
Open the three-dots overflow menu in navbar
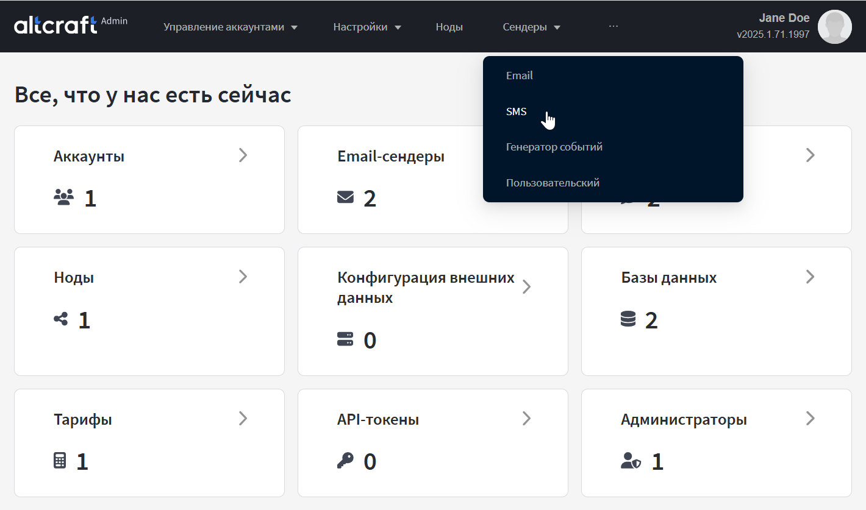click(613, 26)
